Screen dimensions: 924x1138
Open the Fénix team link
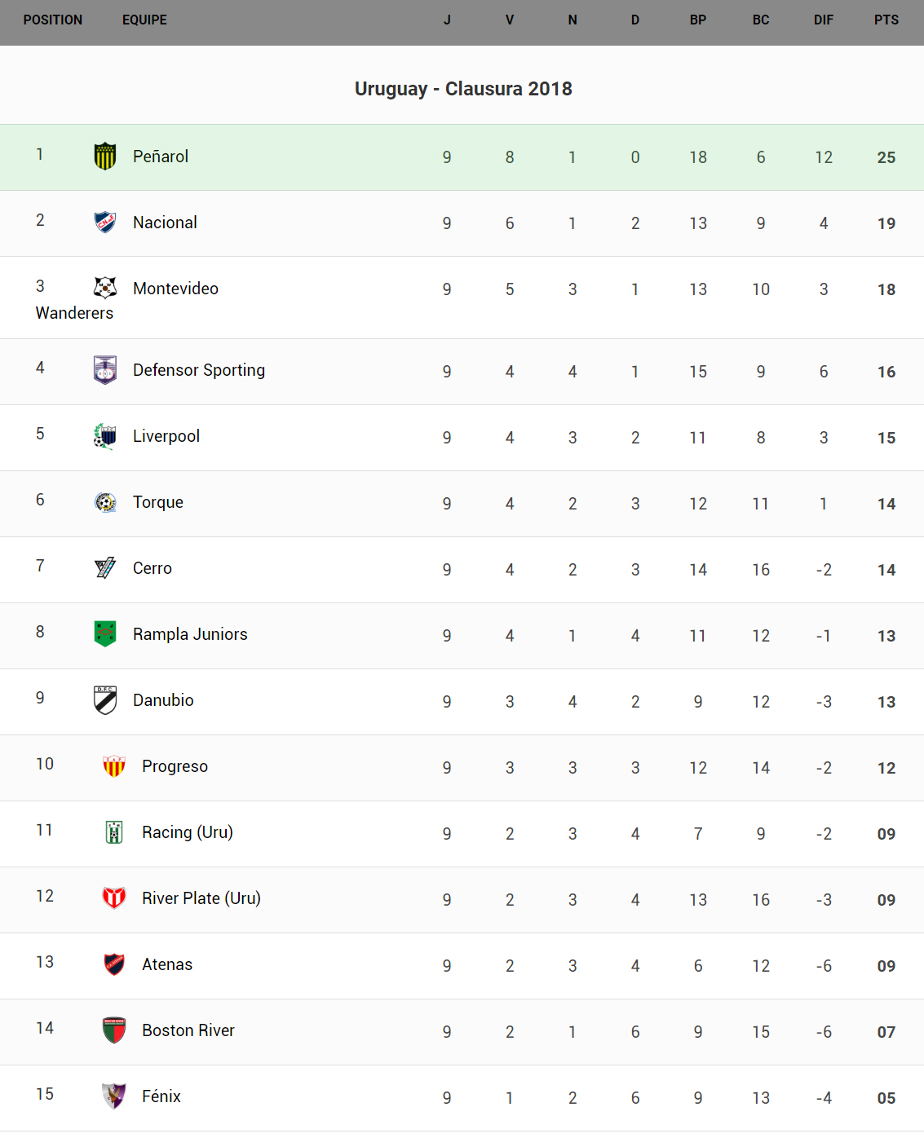point(161,1096)
